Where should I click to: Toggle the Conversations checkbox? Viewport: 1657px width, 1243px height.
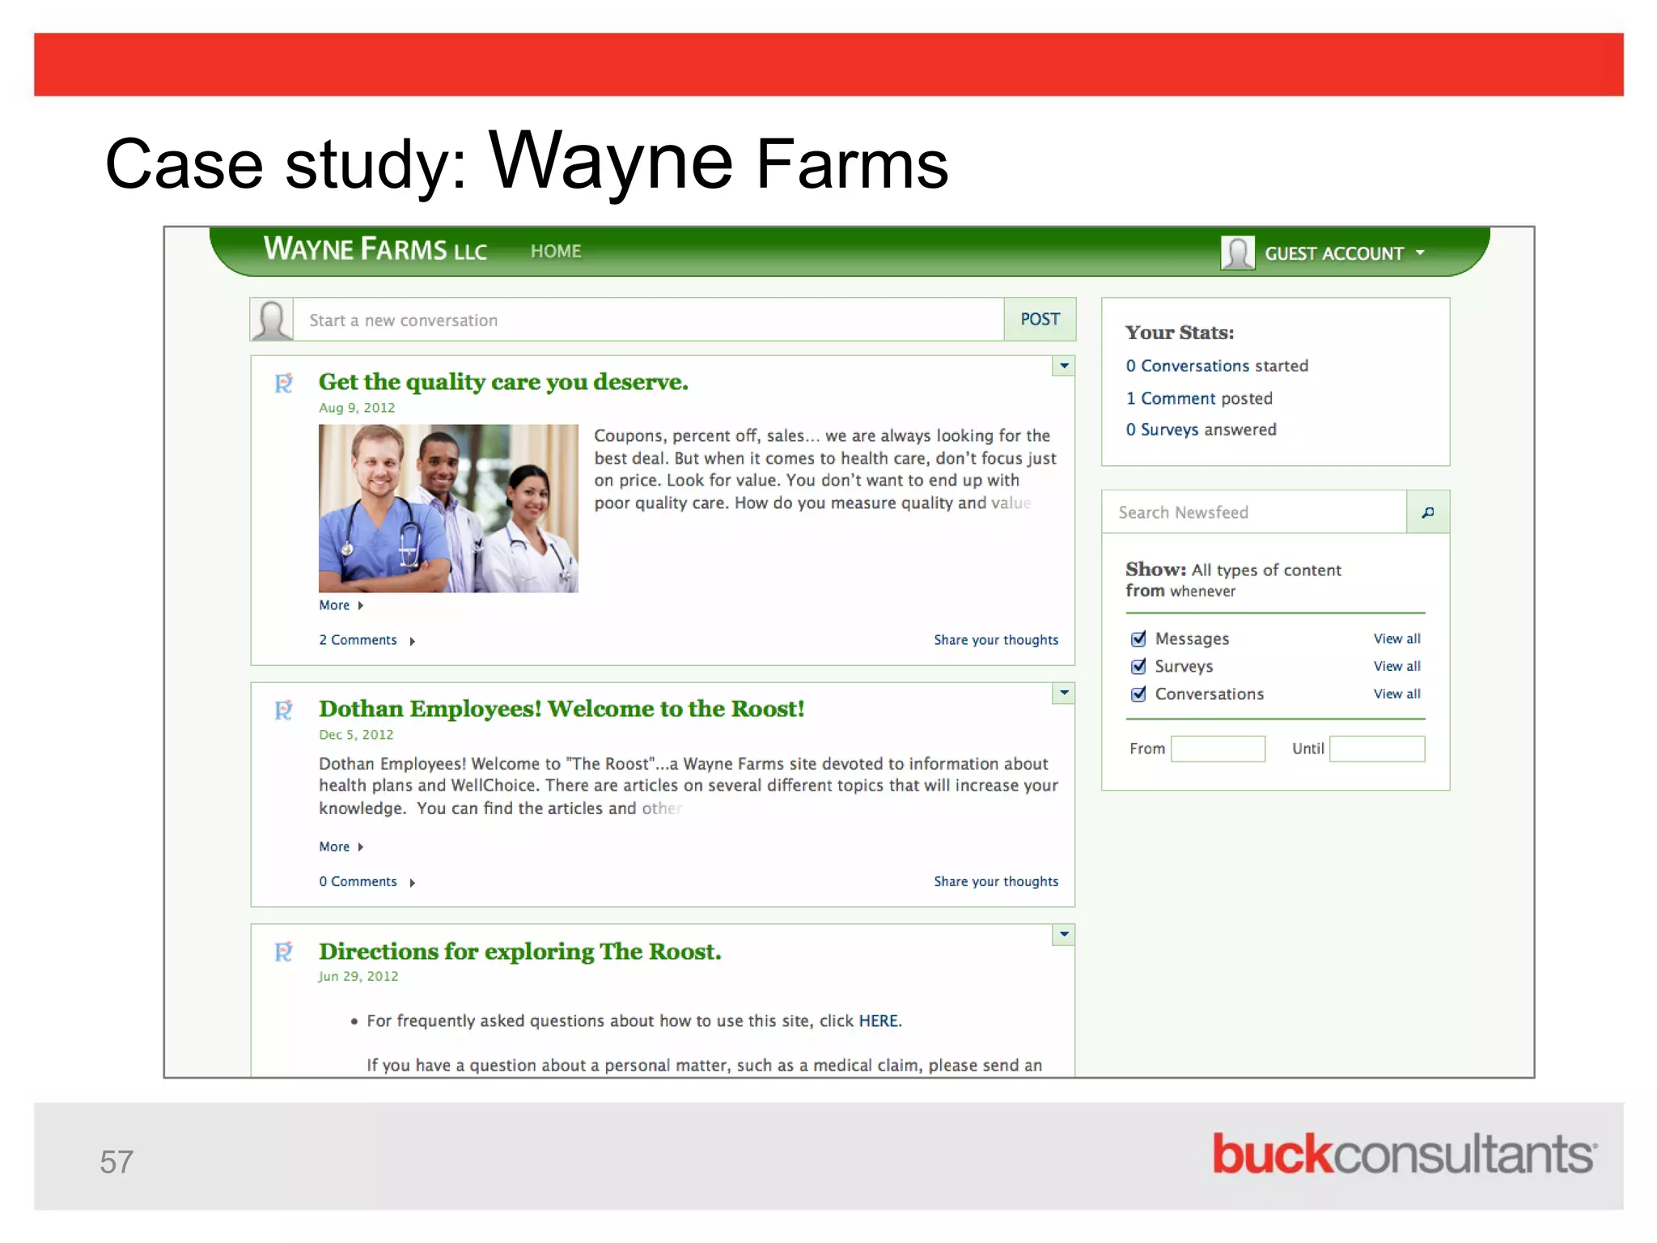[1138, 694]
